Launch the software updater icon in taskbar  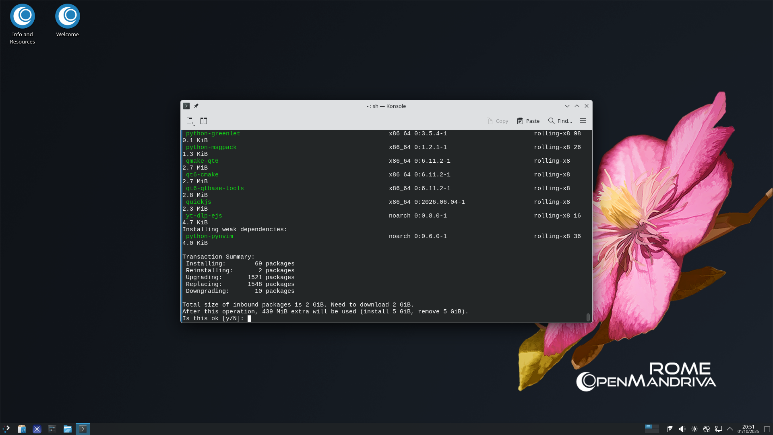(22, 429)
